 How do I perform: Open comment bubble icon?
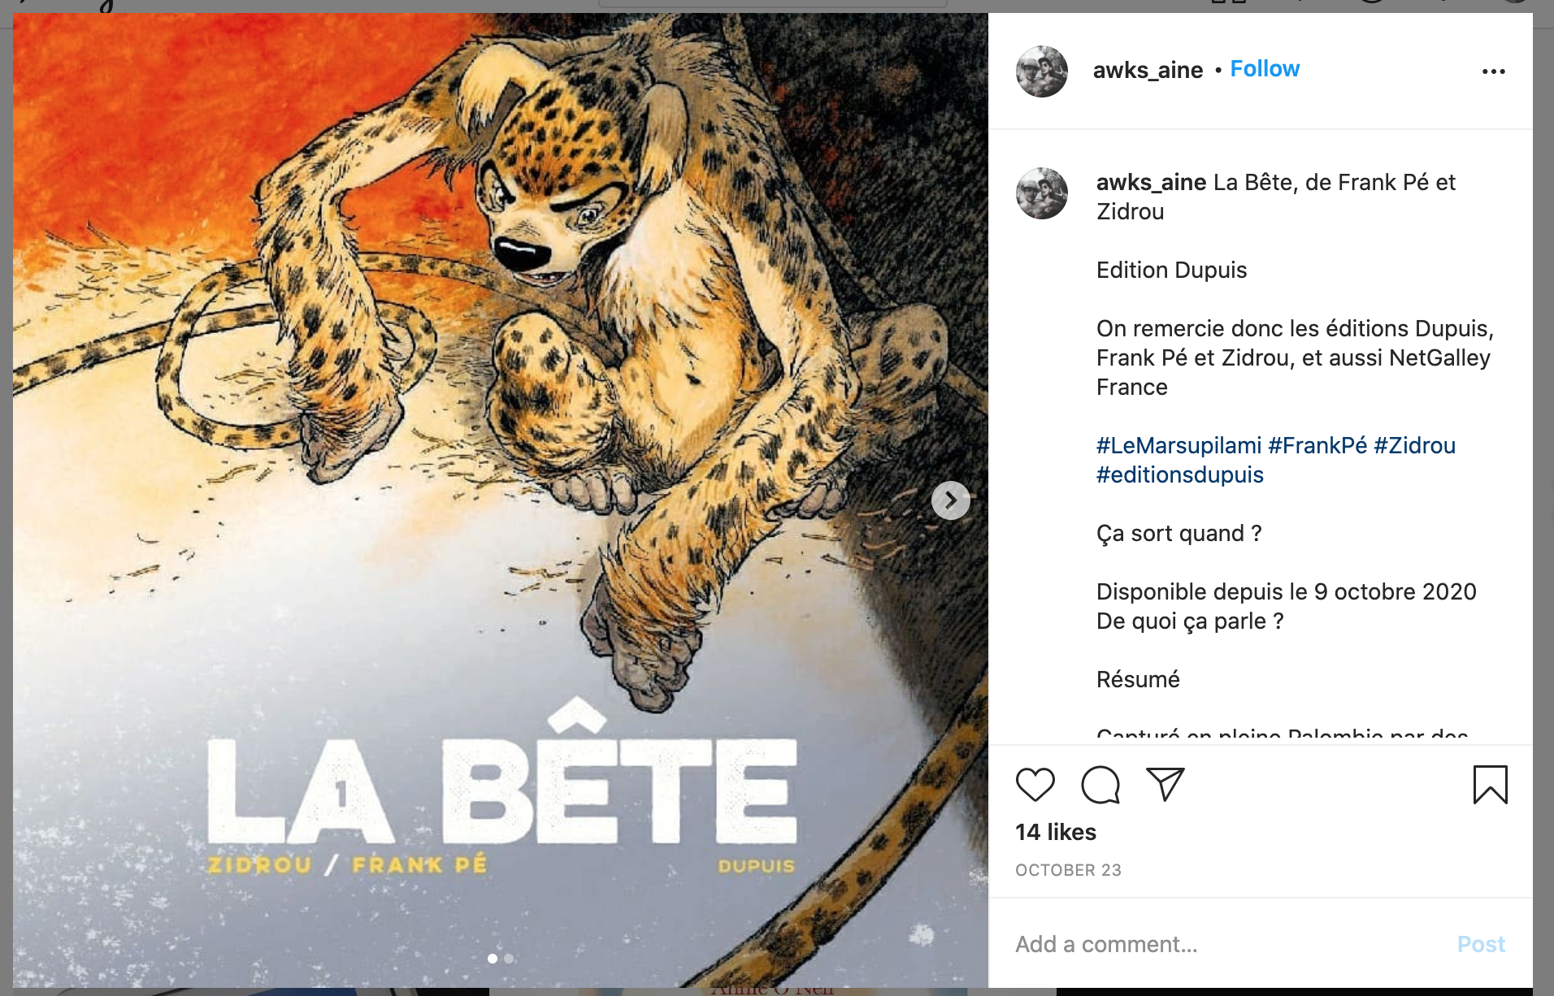1100,785
